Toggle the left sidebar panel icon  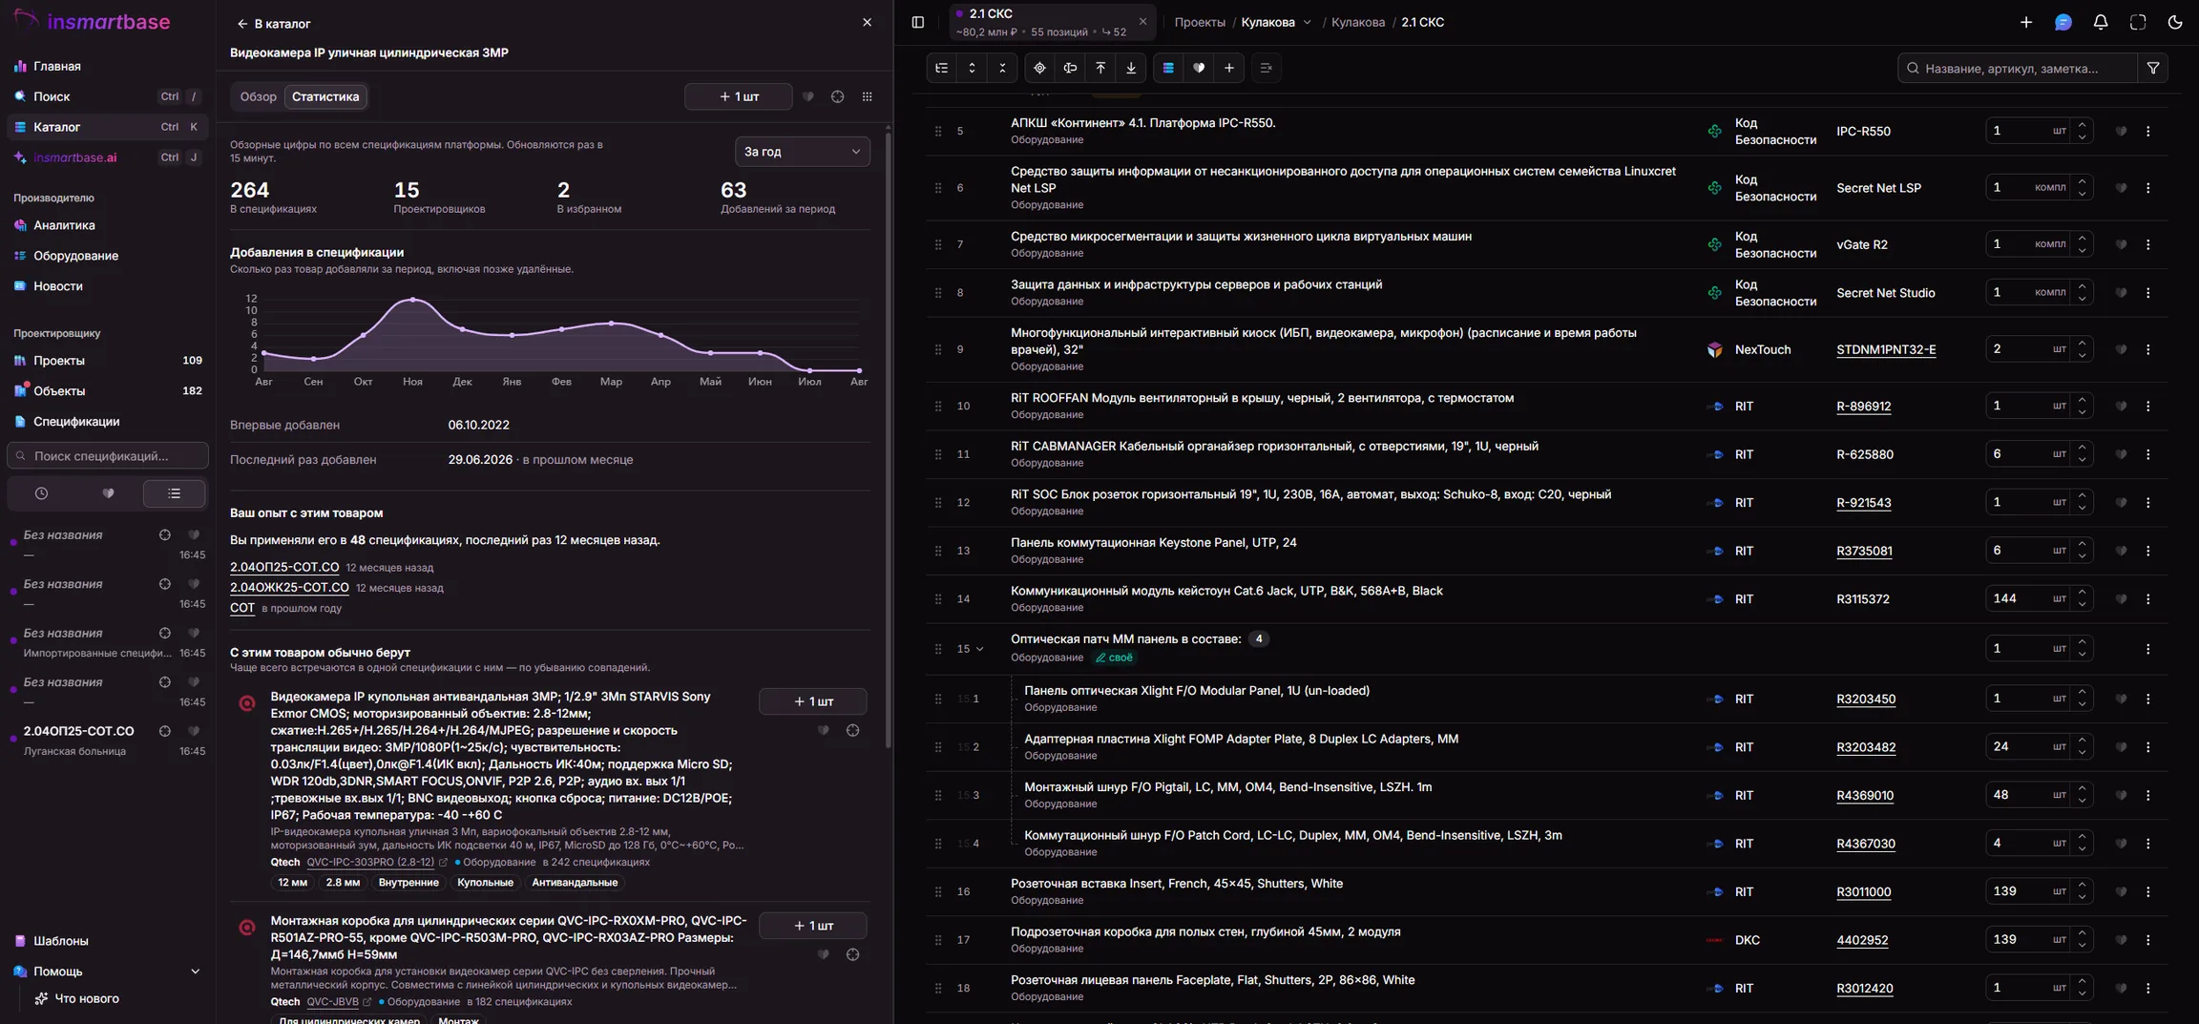[918, 22]
